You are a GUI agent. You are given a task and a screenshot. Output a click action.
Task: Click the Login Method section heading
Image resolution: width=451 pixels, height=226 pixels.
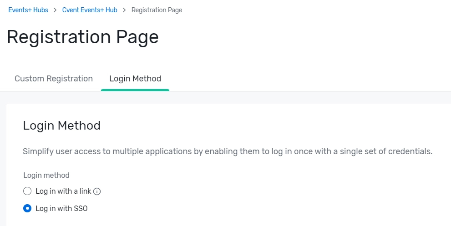[x=61, y=126]
